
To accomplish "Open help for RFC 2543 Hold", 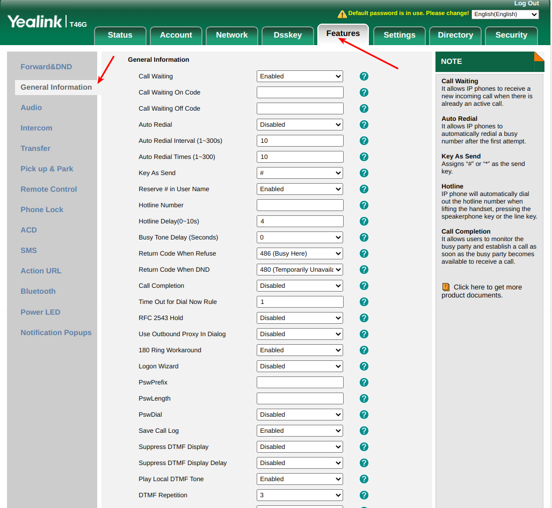I will (364, 318).
